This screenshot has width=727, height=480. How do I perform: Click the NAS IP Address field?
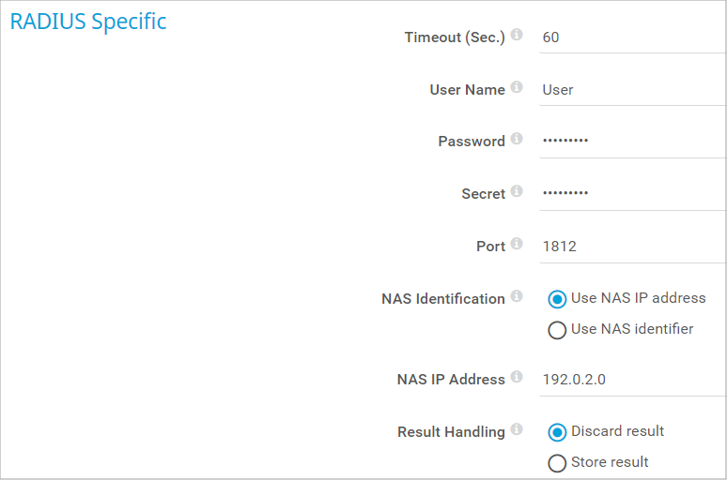tap(631, 380)
